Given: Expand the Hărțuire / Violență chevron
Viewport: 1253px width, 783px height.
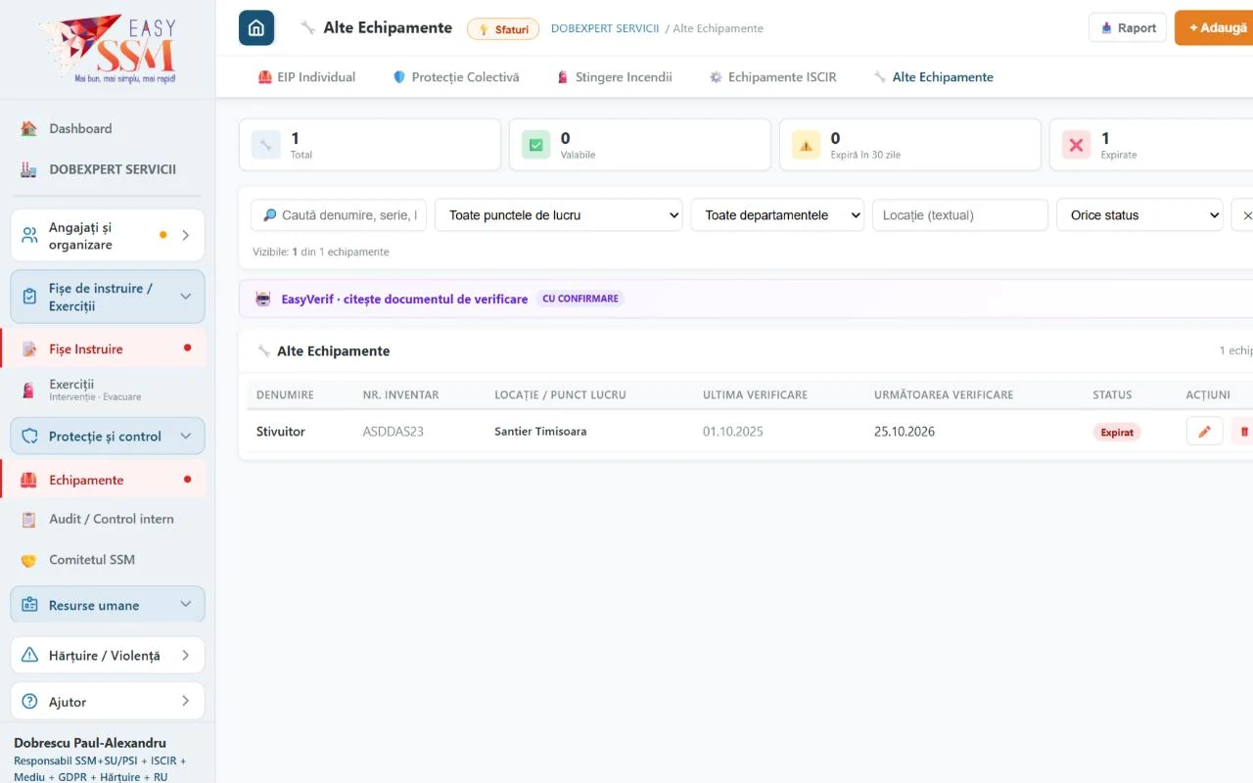Looking at the screenshot, I should (186, 655).
